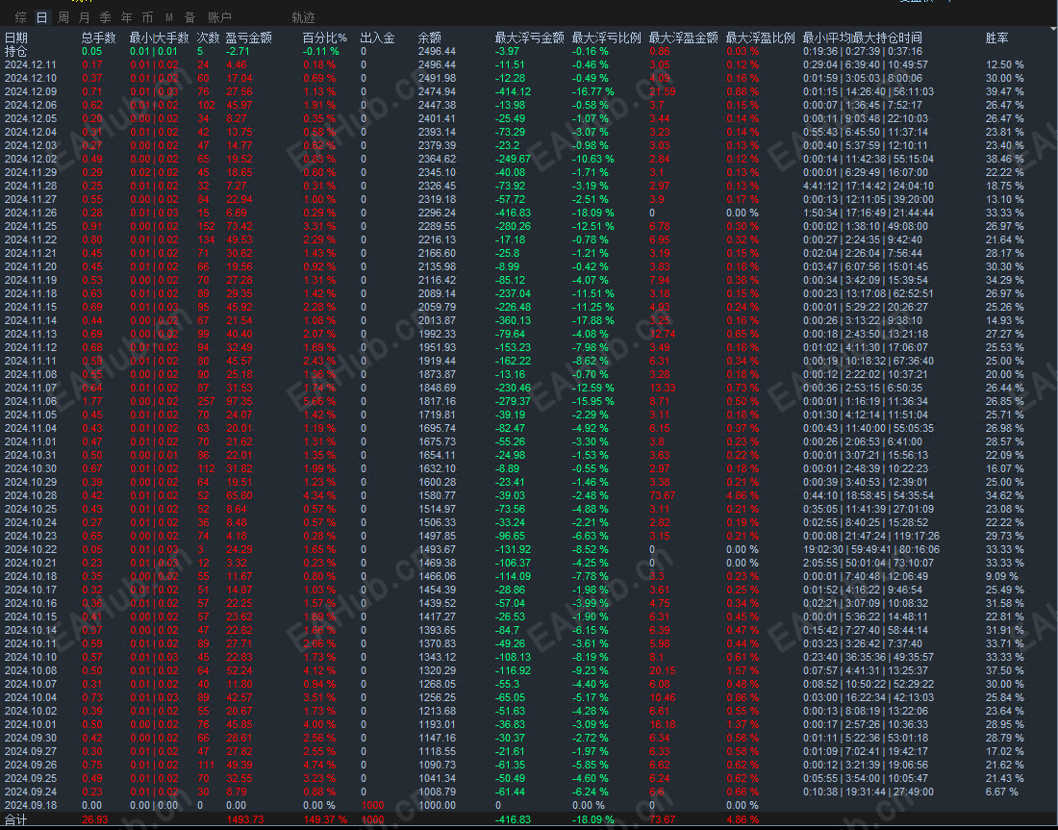Select the 2024.11.26 date cell
The image size is (1058, 830).
pyautogui.click(x=31, y=213)
